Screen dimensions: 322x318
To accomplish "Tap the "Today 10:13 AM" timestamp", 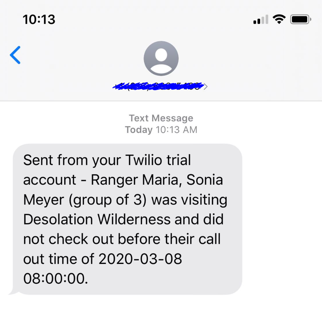I will tap(161, 130).
